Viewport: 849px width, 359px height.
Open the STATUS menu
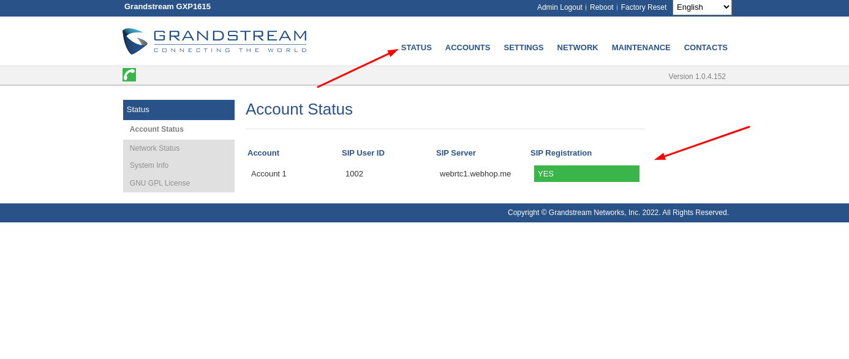click(417, 47)
